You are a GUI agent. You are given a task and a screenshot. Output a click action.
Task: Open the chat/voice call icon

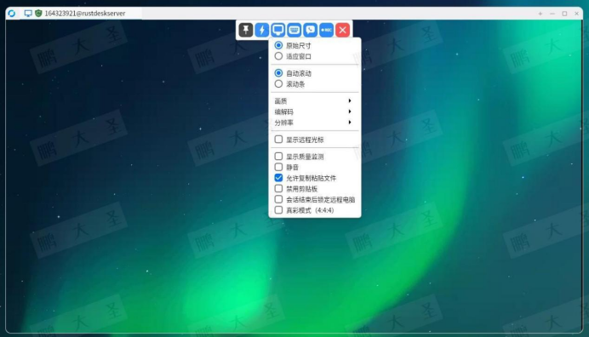point(311,30)
